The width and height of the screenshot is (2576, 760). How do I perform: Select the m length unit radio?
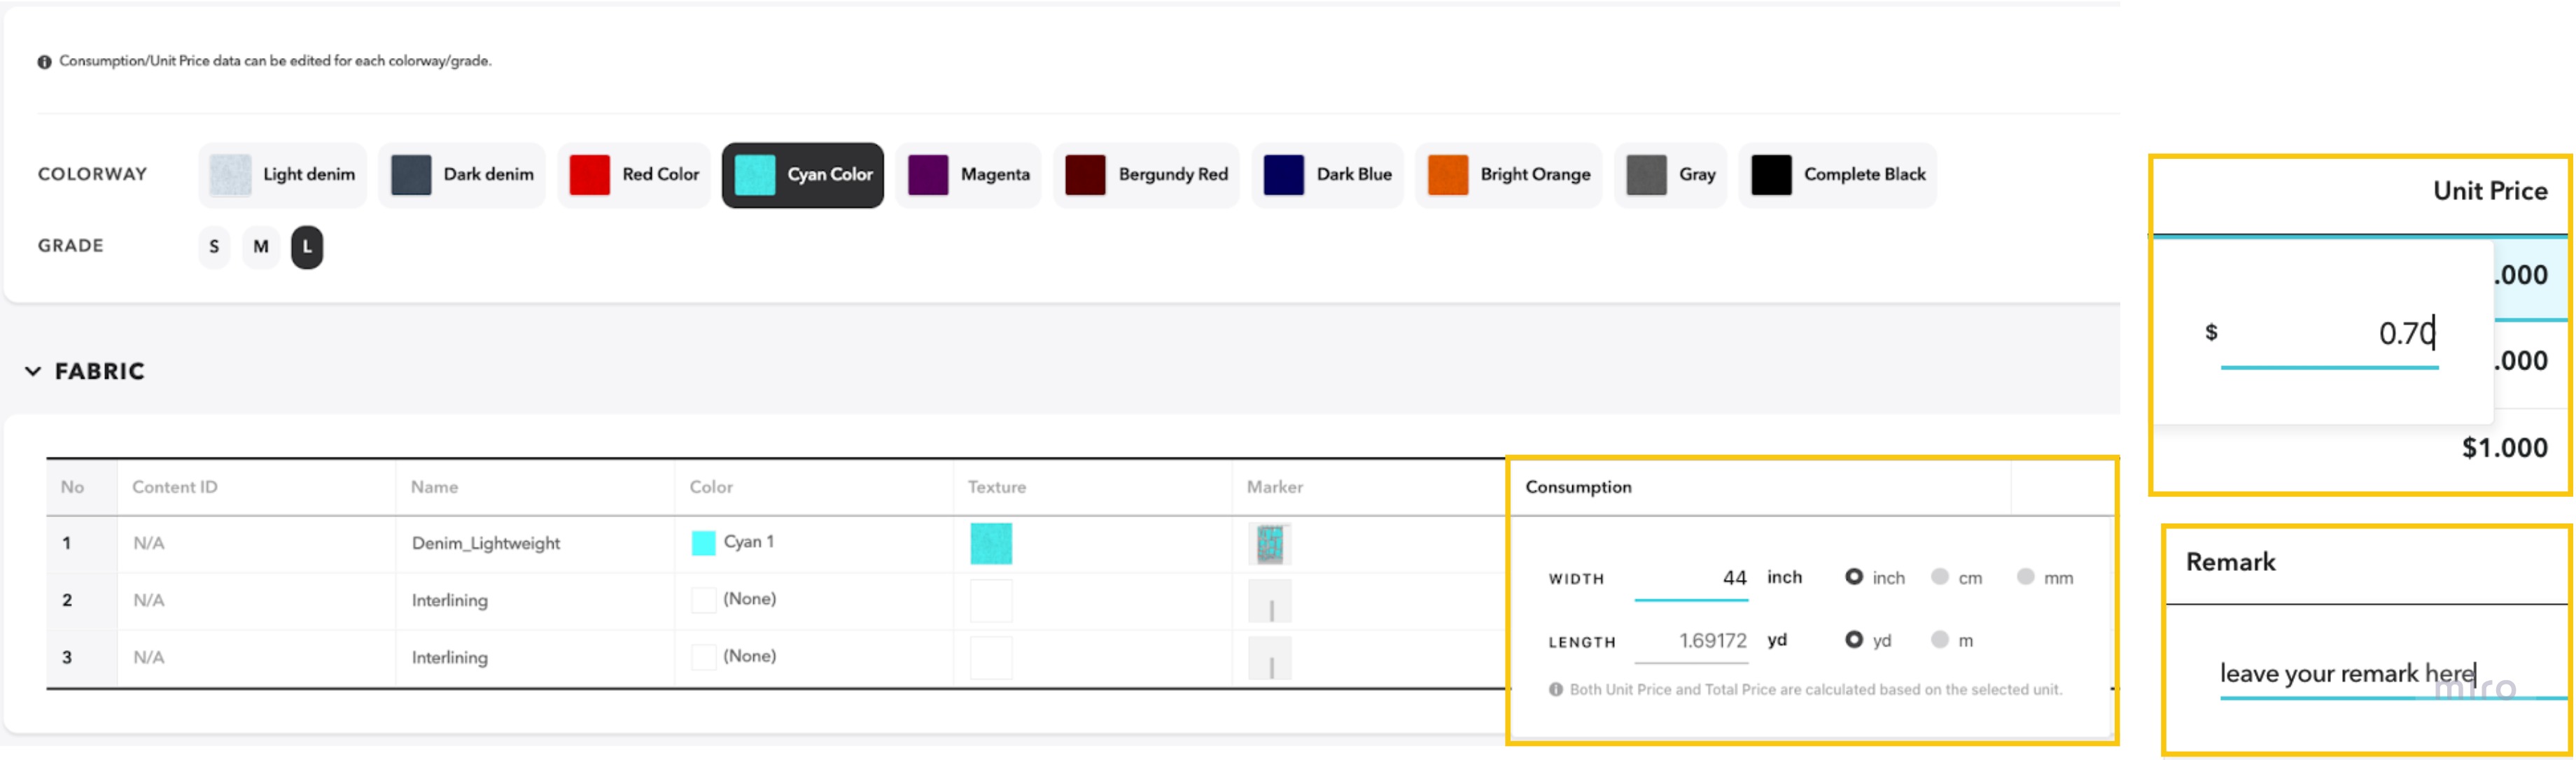[x=1939, y=640]
